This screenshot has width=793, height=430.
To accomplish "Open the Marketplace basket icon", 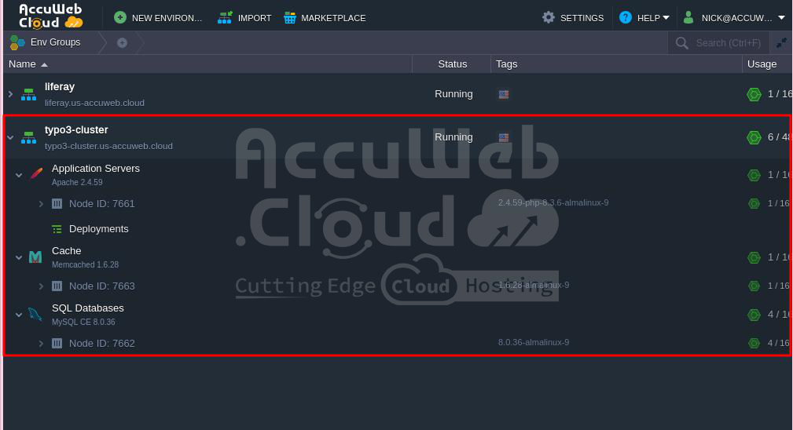I will [x=290, y=17].
